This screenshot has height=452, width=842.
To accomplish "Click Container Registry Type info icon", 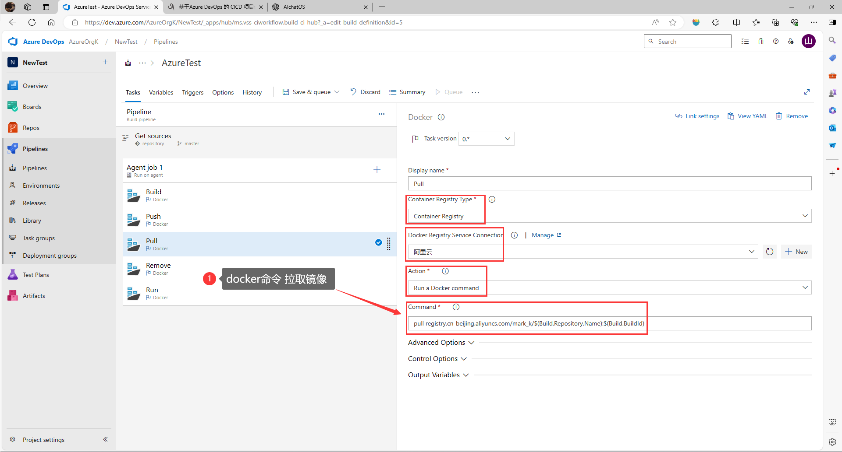I will (x=492, y=199).
